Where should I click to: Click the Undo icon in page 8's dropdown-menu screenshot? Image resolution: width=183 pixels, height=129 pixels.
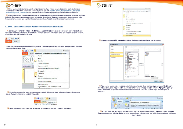click(x=28, y=51)
